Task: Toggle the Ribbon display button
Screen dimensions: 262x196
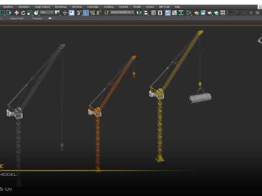Action: (168, 13)
